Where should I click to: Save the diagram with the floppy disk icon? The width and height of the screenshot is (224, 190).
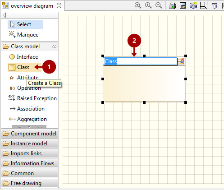click(x=183, y=5)
